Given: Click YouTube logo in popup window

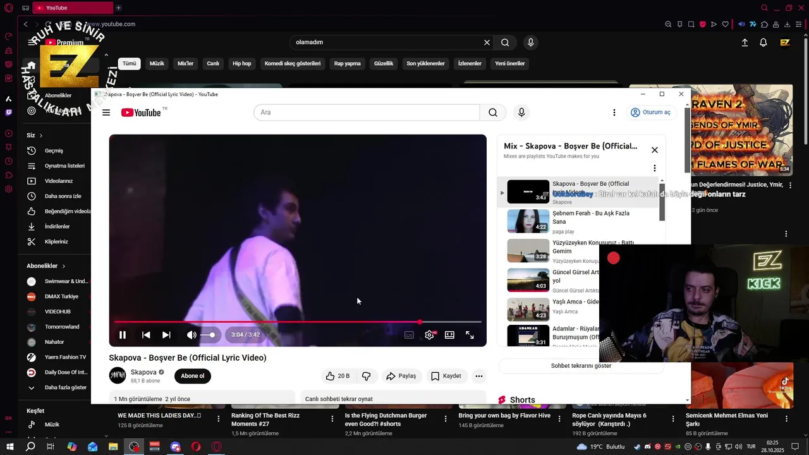Looking at the screenshot, I should click(x=141, y=112).
